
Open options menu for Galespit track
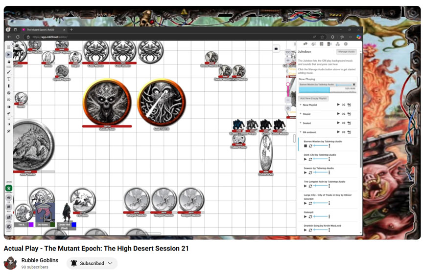[x=329, y=217]
